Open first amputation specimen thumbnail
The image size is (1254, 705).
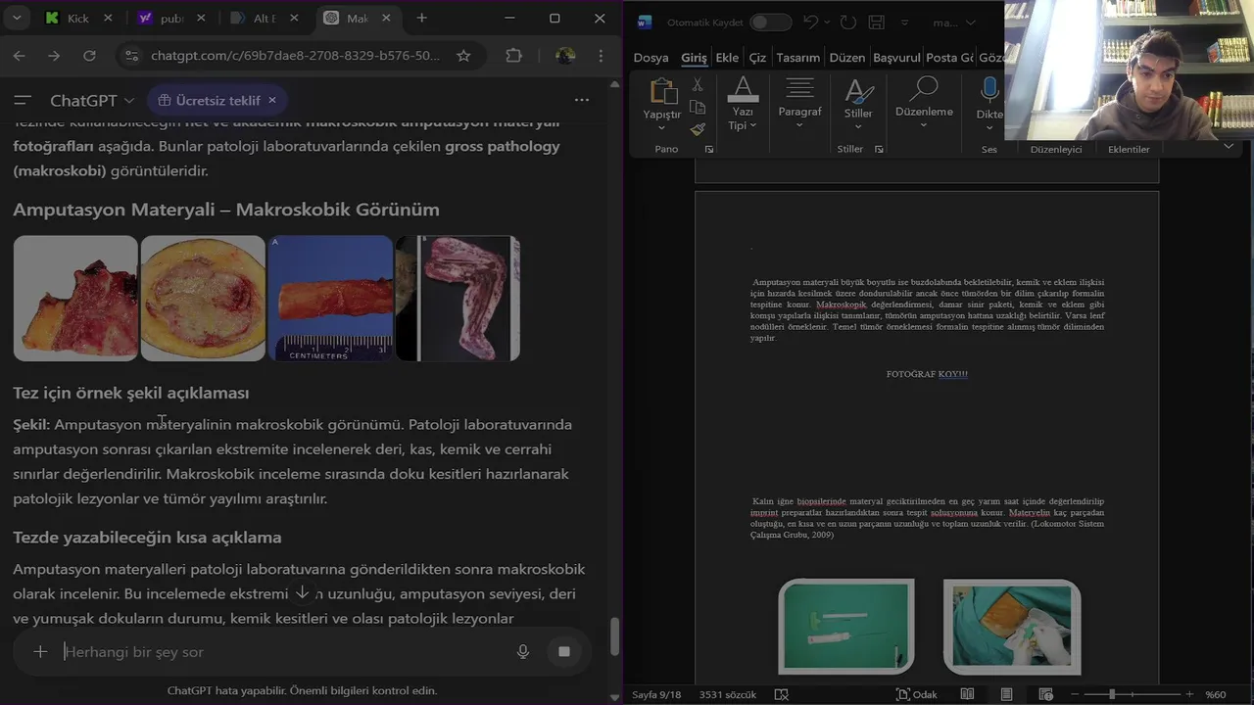point(75,298)
